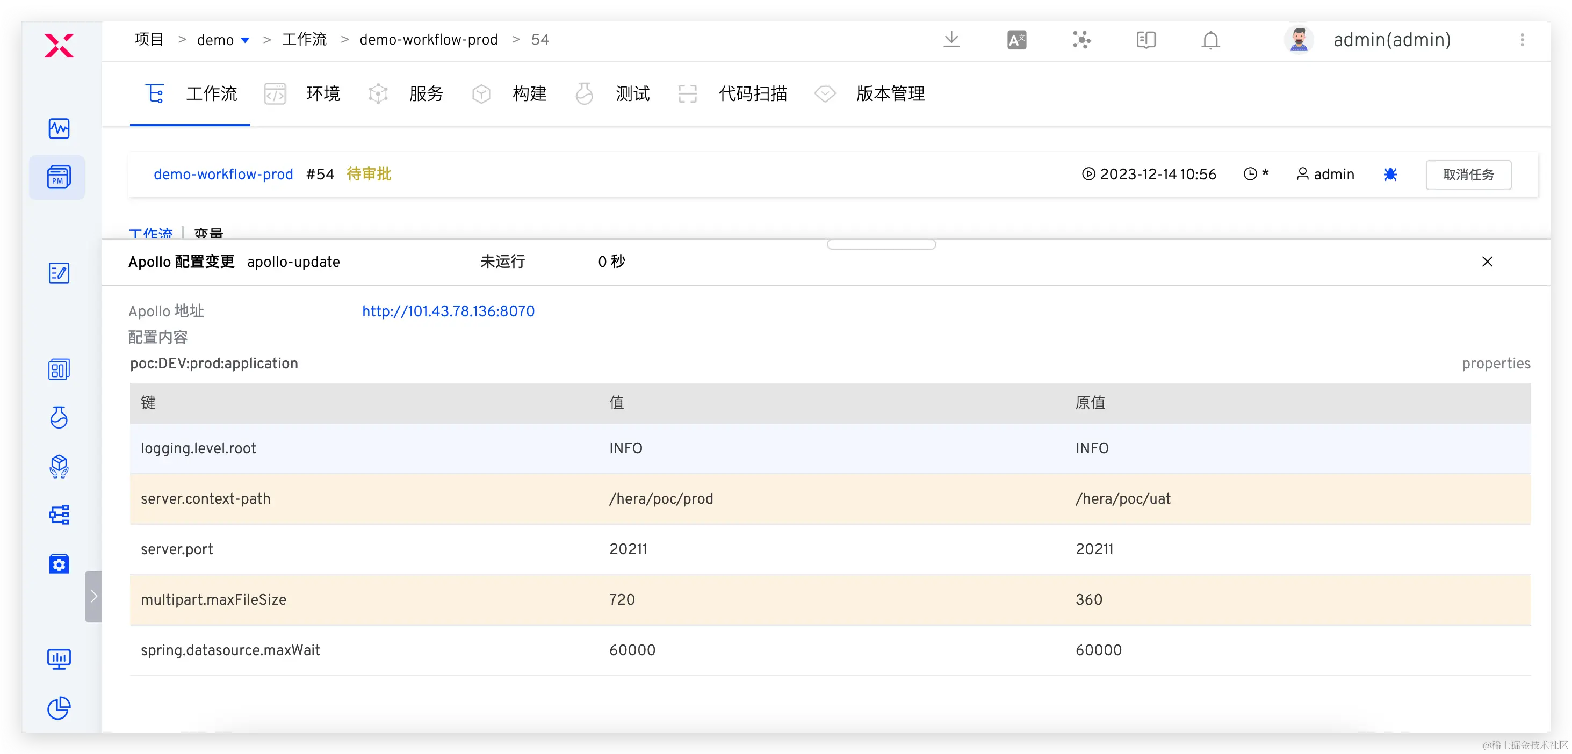Open the pie chart statistics sidebar icon
The image size is (1572, 754).
[59, 708]
